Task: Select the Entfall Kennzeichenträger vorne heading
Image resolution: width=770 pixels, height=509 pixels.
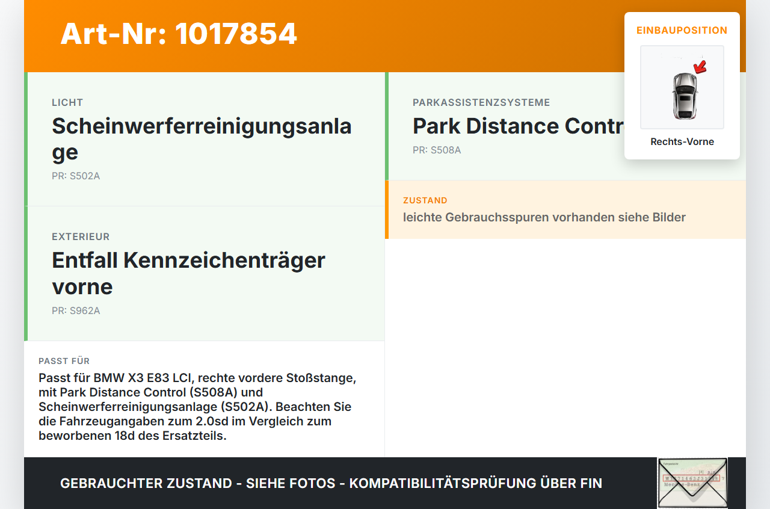Action: pos(189,273)
